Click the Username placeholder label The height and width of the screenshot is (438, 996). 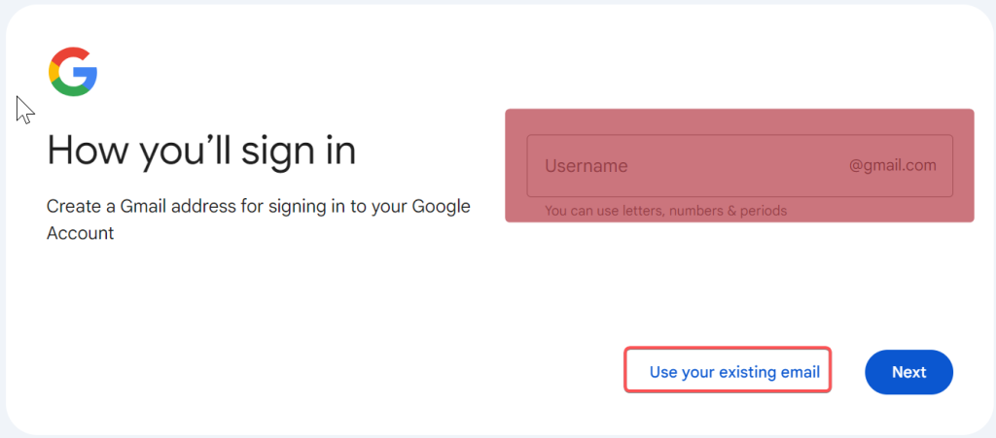[587, 166]
